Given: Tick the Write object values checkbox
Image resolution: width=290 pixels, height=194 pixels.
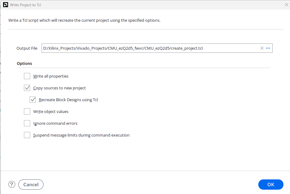Looking at the screenshot, I should coord(27,112).
